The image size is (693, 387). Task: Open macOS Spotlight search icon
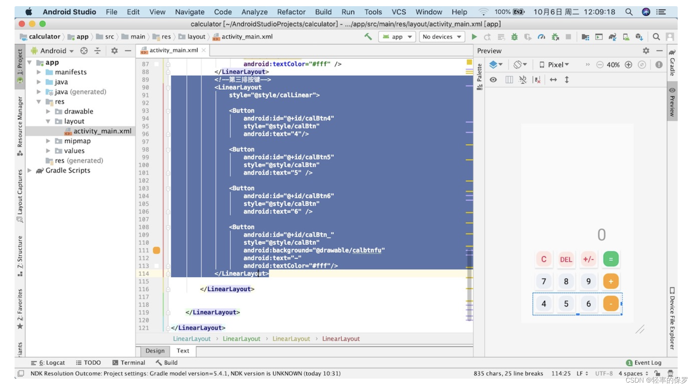629,12
